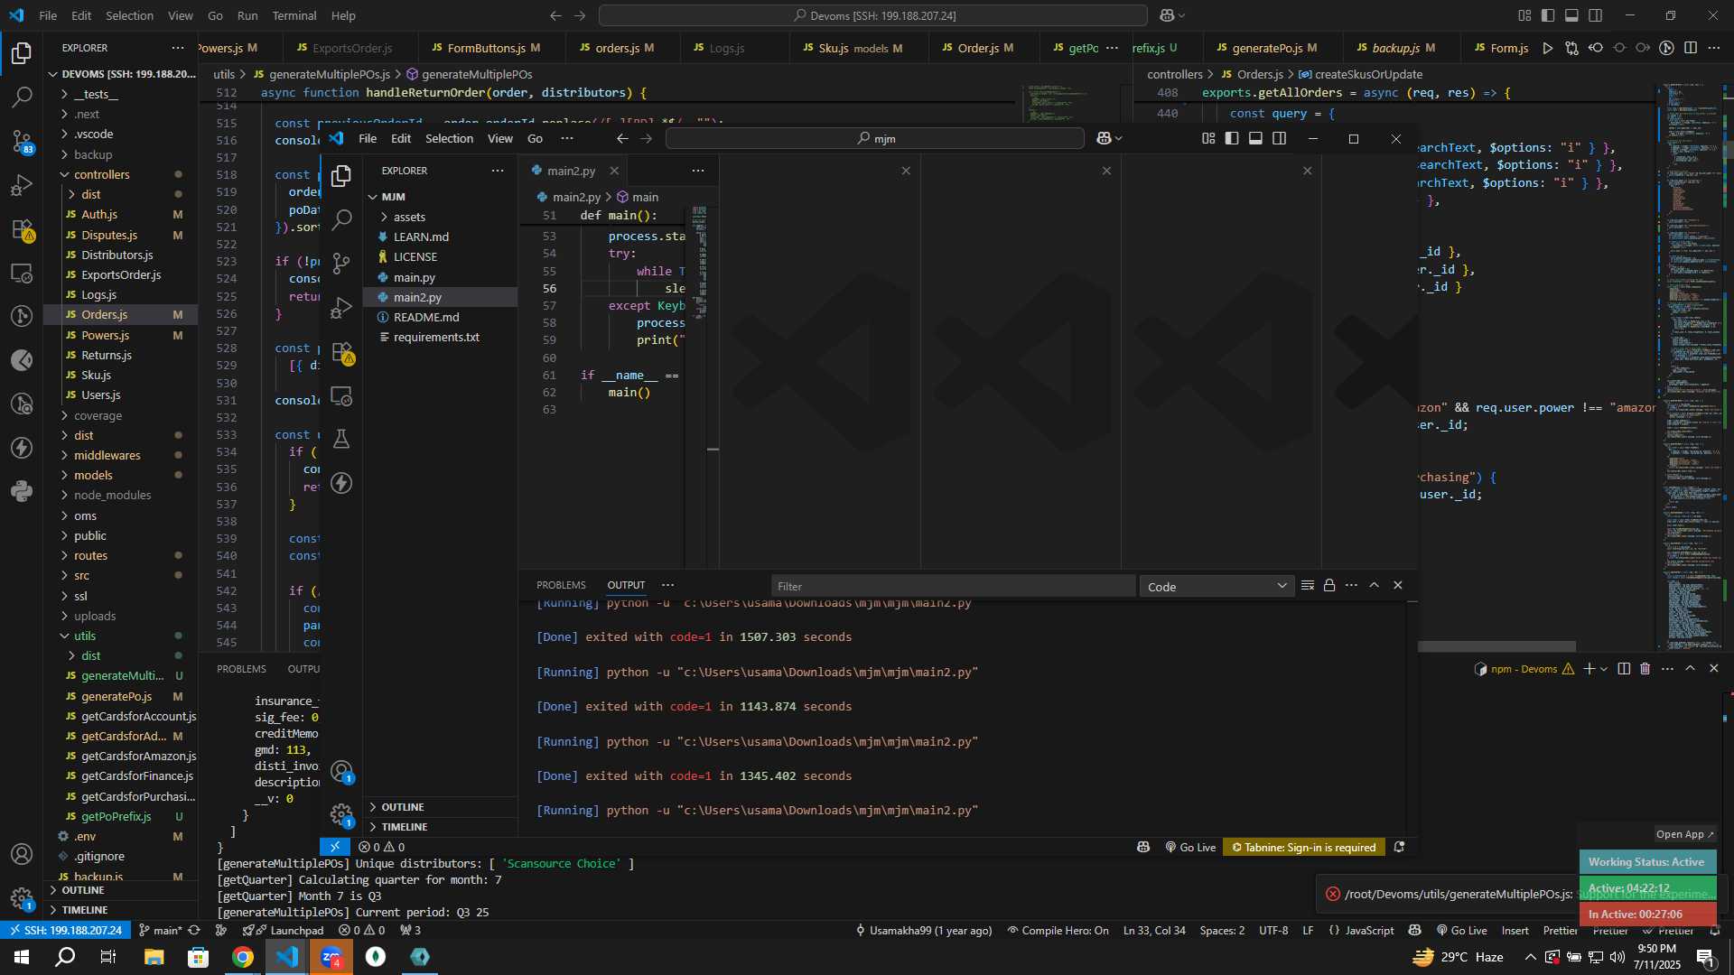Go back using mjm title bar arrow

[x=621, y=138]
